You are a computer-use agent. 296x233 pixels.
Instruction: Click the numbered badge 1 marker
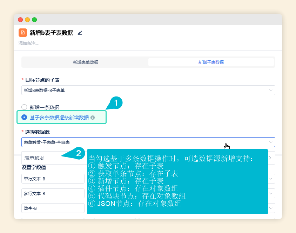click(x=116, y=104)
